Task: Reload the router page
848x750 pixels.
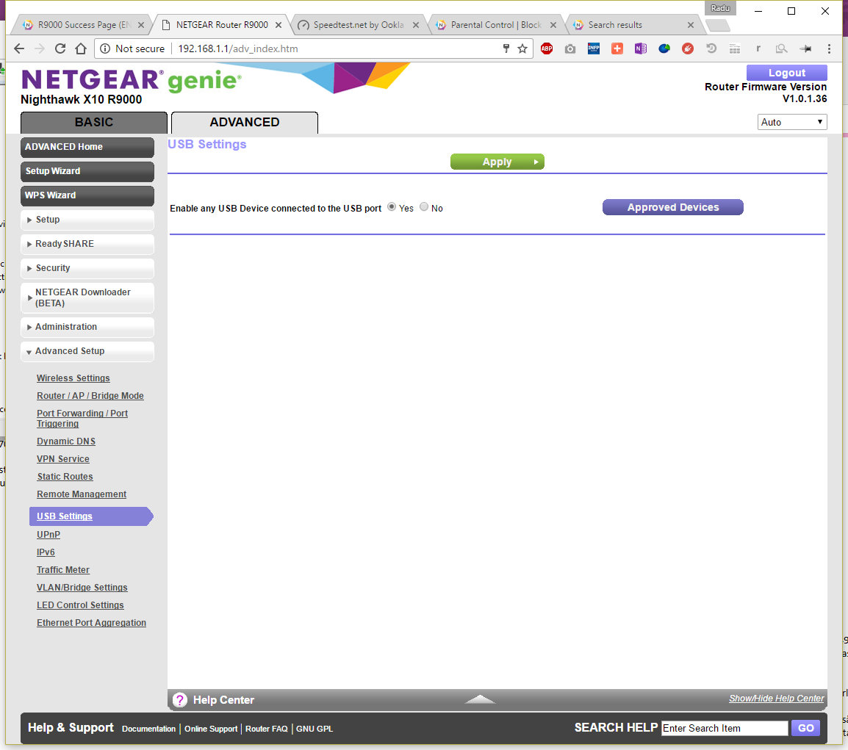Action: [60, 48]
